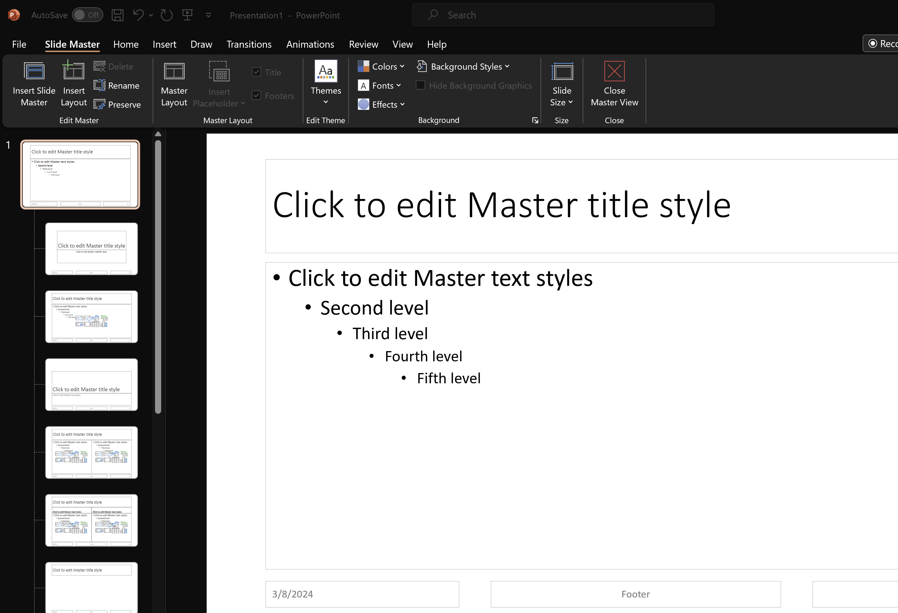Enable Hide Background Graphics checkbox
The height and width of the screenshot is (613, 898).
click(420, 85)
